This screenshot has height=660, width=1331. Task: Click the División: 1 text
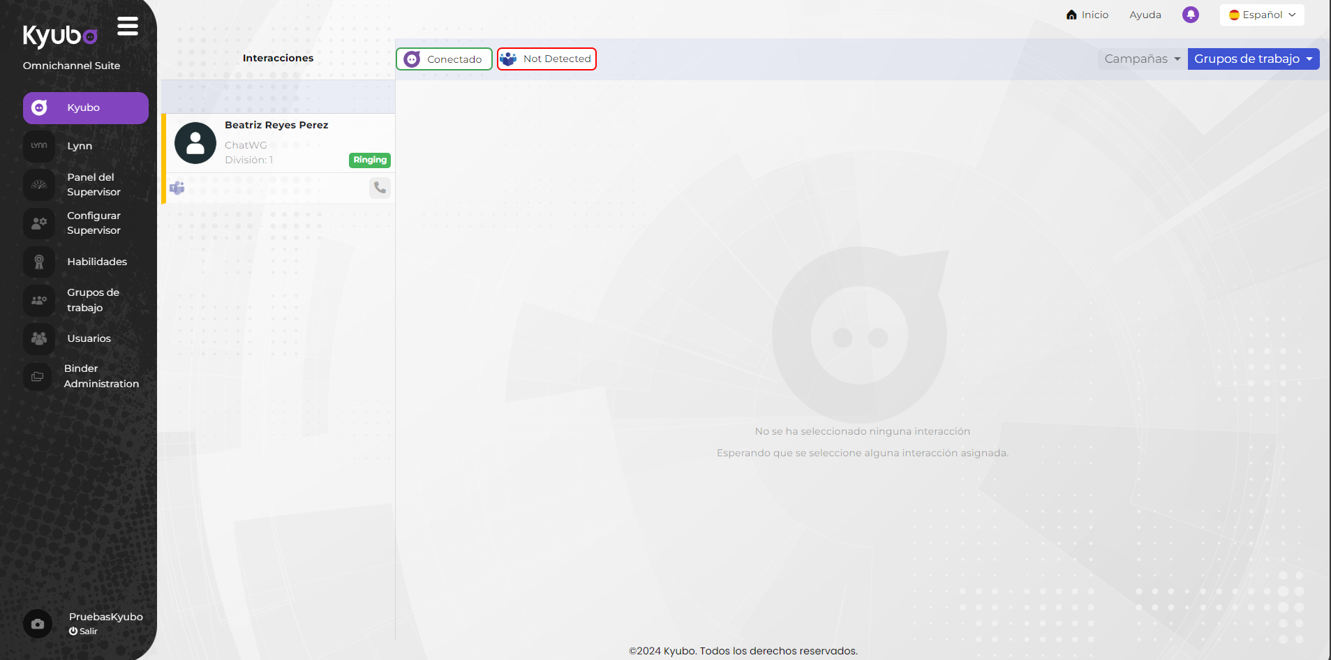click(x=248, y=160)
